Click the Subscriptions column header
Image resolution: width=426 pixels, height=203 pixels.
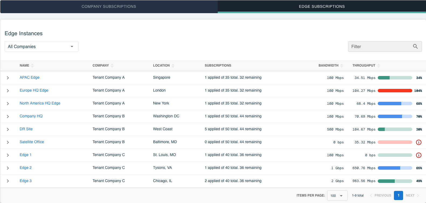tap(218, 66)
